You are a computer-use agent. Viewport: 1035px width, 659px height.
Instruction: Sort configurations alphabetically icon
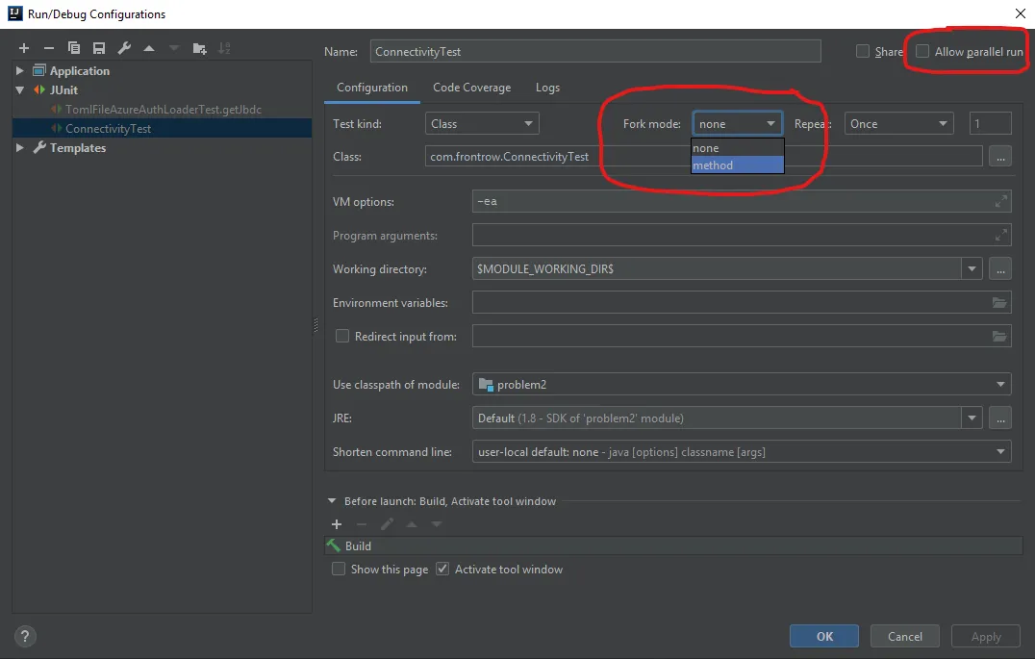[x=224, y=48]
